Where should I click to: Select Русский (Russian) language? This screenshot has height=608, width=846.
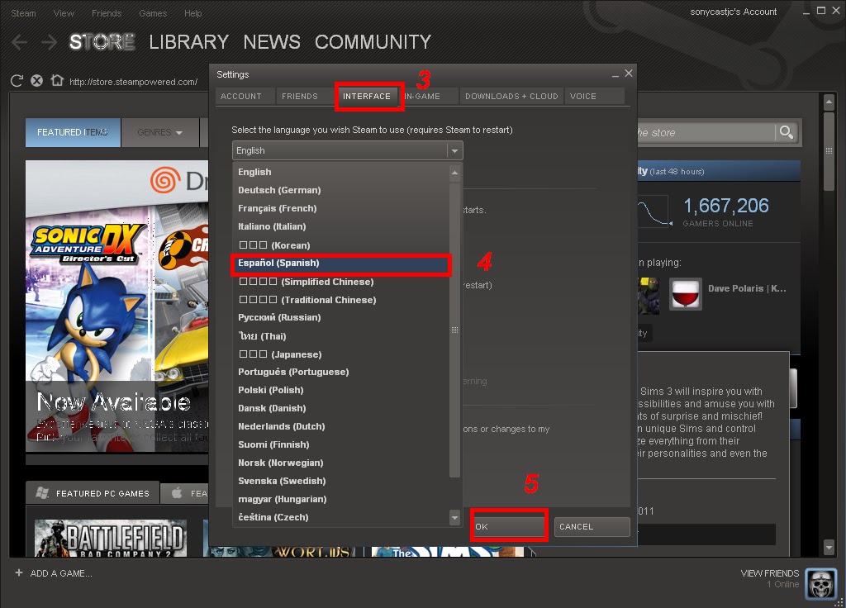pos(340,318)
